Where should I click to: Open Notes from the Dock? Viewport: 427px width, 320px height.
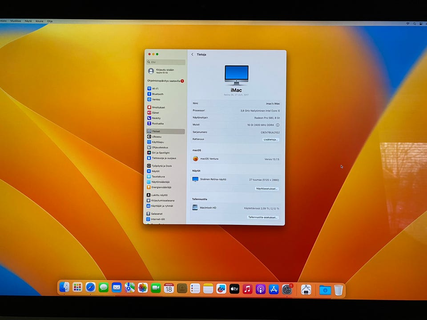[x=208, y=289]
